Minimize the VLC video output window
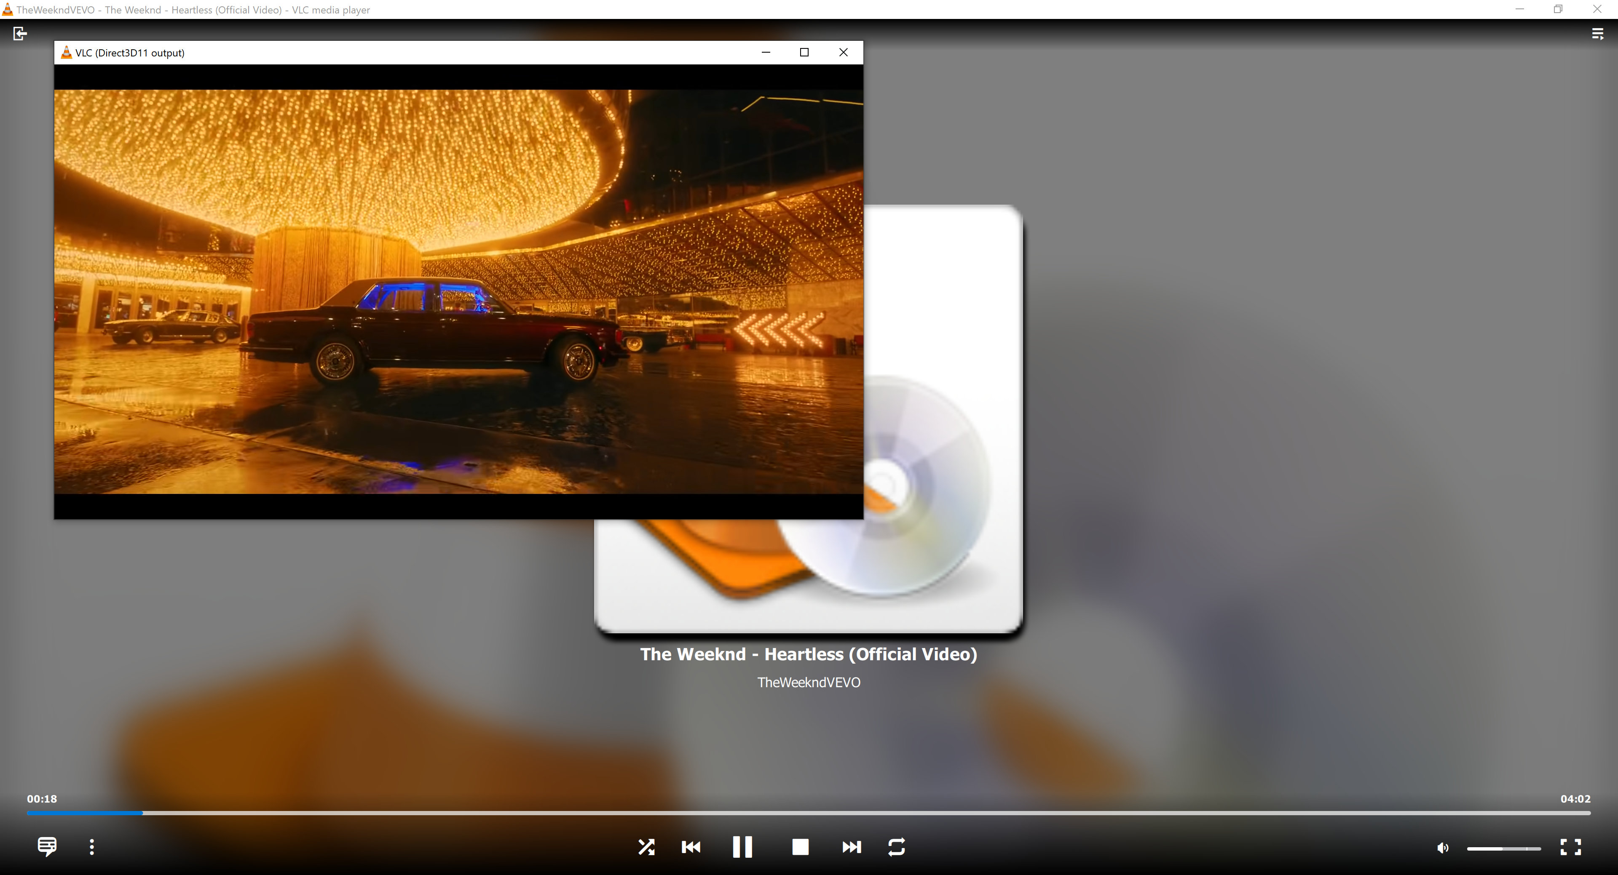 pyautogui.click(x=766, y=52)
